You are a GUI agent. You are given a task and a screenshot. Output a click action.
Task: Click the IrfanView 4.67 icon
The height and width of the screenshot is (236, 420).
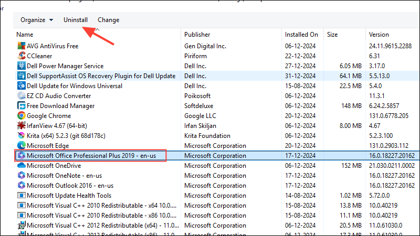(21, 126)
